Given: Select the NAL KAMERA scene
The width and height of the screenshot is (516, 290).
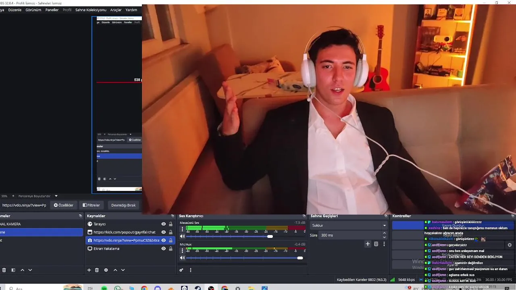Looking at the screenshot, I should pos(41,224).
